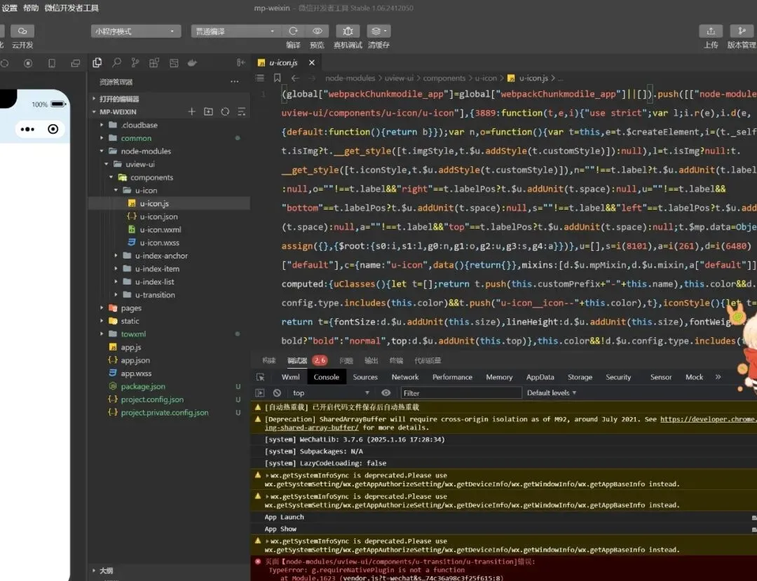Open the search panel magnifier icon

(x=116, y=63)
